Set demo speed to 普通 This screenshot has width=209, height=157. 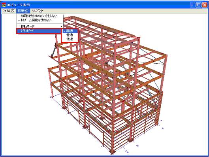pos(70,35)
